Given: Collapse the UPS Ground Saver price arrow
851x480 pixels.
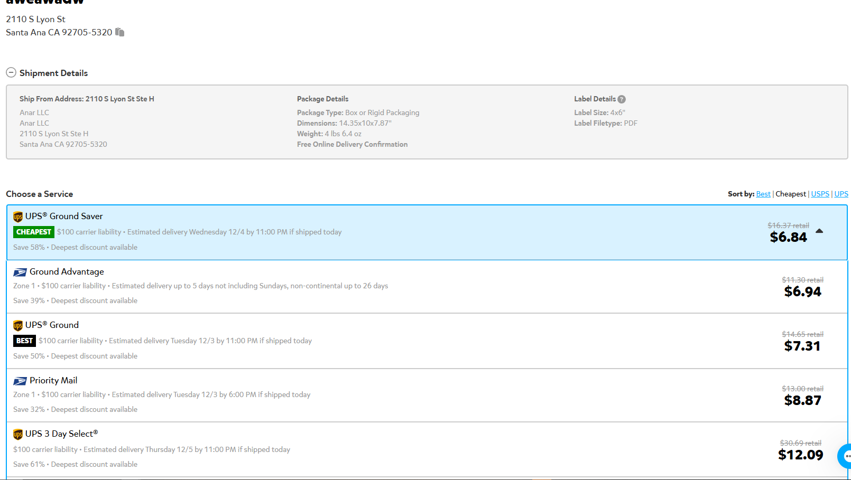Looking at the screenshot, I should click(x=819, y=231).
